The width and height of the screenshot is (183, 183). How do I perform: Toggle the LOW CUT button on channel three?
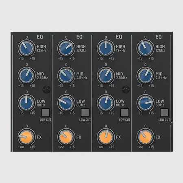(125, 113)
